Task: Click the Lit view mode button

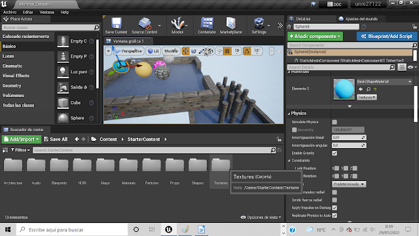Action: point(153,51)
